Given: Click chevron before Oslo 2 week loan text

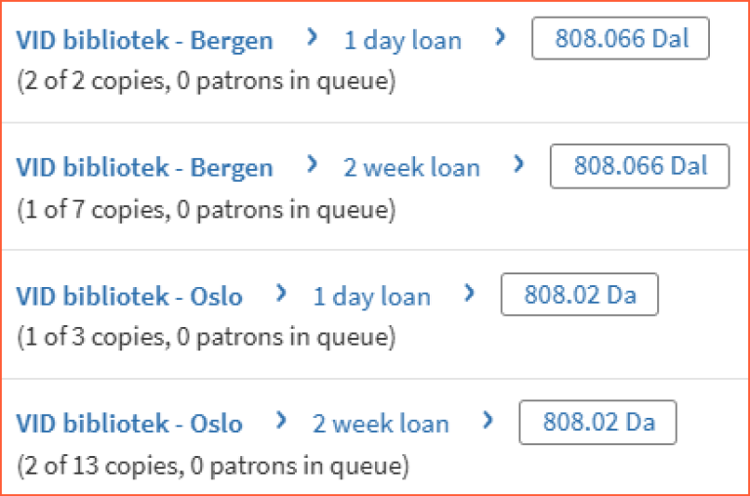Looking at the screenshot, I should pyautogui.click(x=281, y=421).
